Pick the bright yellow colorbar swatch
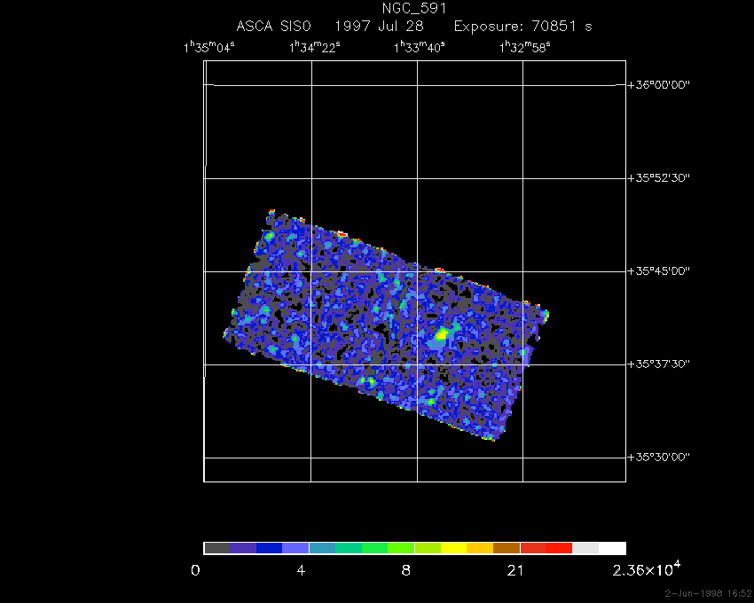This screenshot has width=754, height=603. (454, 548)
